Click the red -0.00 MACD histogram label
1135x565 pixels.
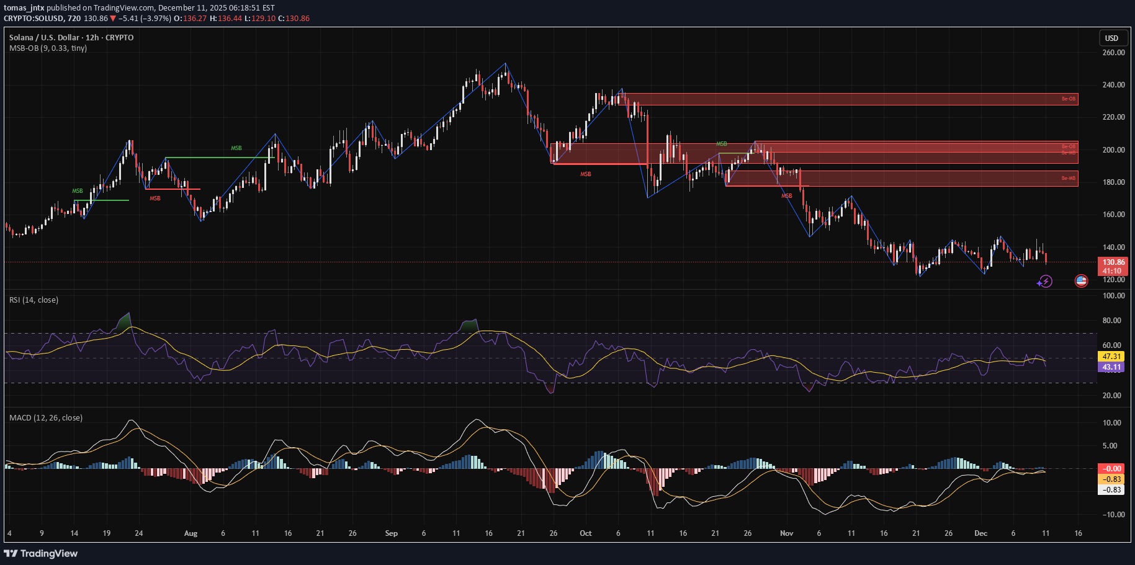pyautogui.click(x=1111, y=469)
